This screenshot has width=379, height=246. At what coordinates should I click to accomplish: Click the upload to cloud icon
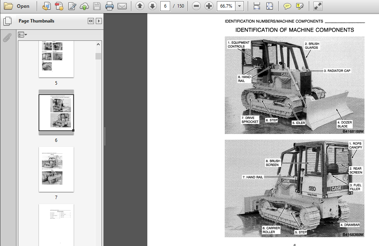coord(84,6)
